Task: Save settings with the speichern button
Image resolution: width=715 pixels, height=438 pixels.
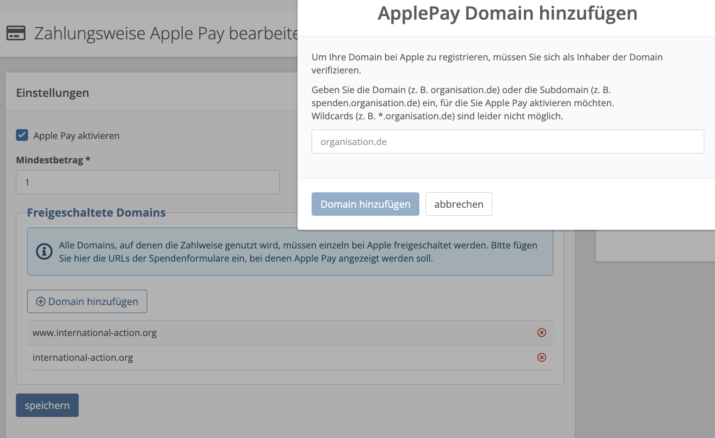Action: point(47,405)
